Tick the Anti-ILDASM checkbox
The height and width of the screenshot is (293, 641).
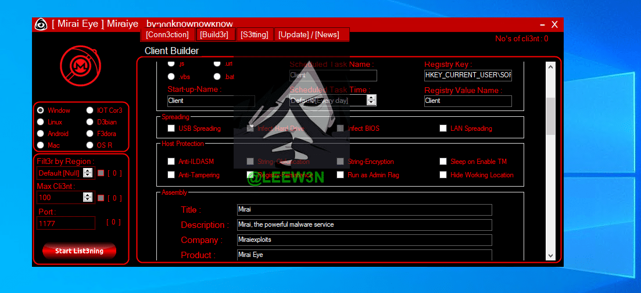(171, 162)
